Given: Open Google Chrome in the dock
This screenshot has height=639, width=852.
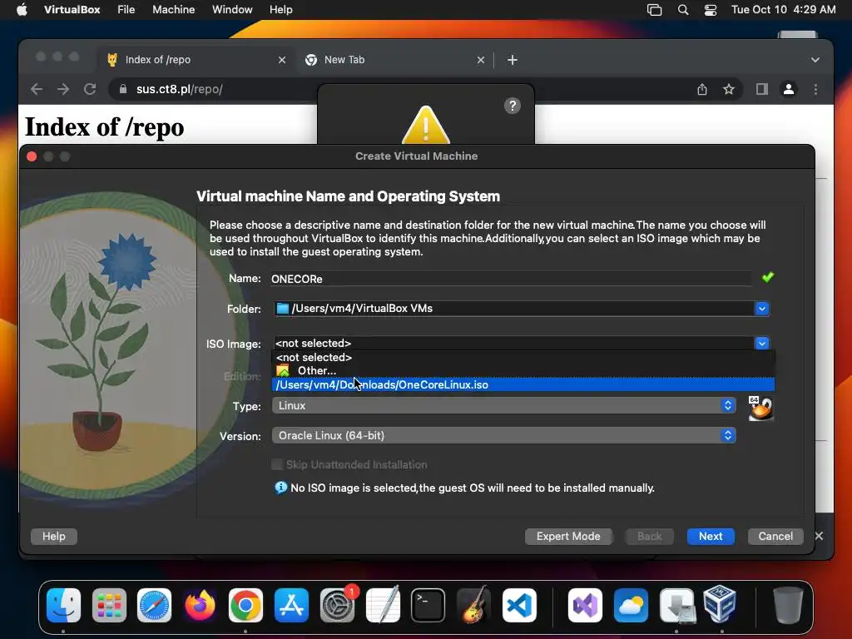Looking at the screenshot, I should coord(245,605).
